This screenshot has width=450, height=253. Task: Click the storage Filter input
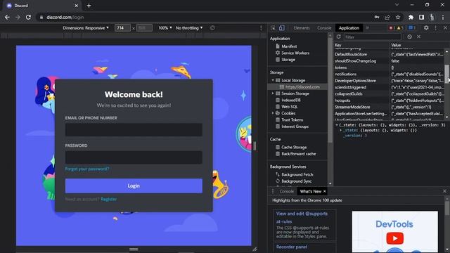click(372, 37)
